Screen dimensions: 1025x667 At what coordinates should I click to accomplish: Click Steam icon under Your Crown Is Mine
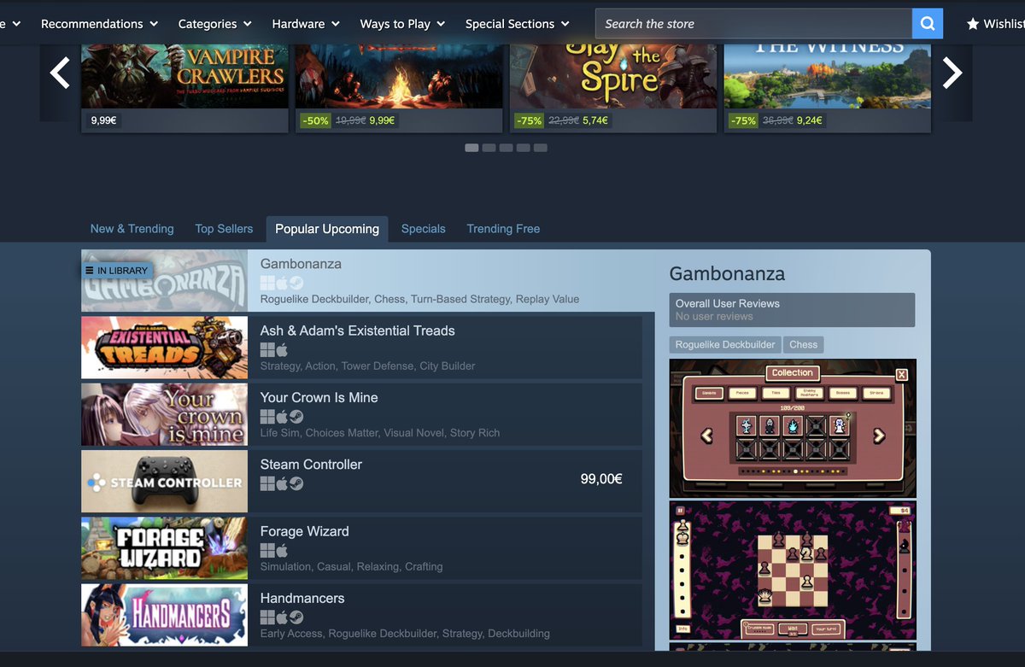[296, 416]
